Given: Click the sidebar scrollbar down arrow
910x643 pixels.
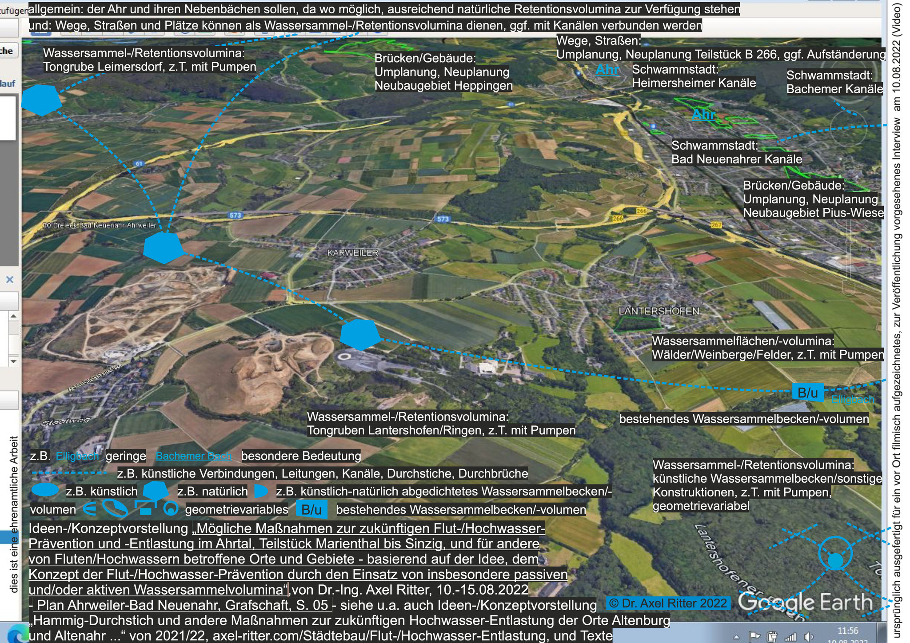Looking at the screenshot, I should tap(13, 361).
